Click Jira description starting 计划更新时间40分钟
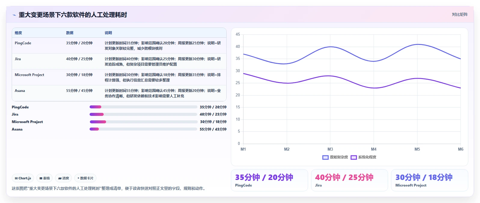Screen dimensions: 480x203 [163, 62]
